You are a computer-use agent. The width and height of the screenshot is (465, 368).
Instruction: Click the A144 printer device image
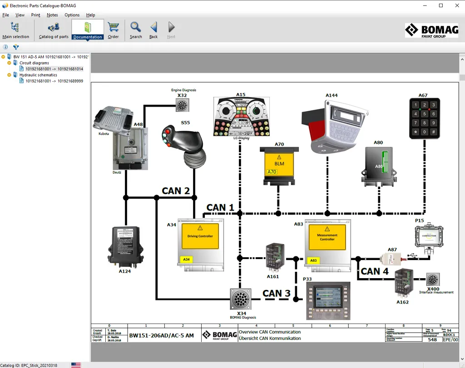[x=335, y=127]
